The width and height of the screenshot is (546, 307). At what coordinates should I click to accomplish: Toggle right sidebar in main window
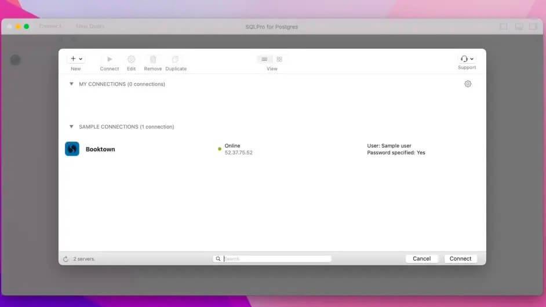click(x=533, y=27)
